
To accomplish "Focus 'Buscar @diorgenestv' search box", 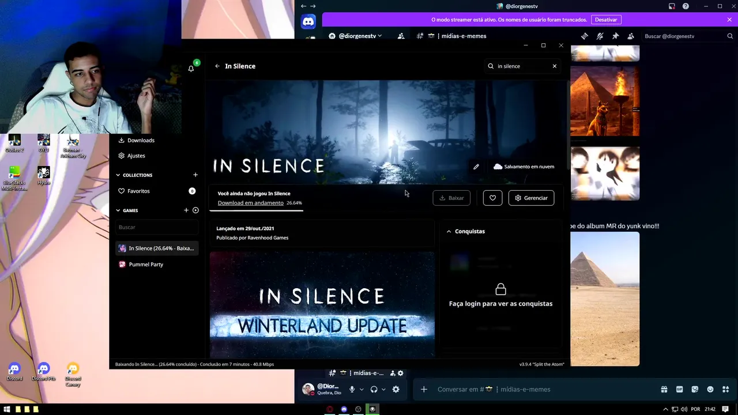I will [688, 36].
